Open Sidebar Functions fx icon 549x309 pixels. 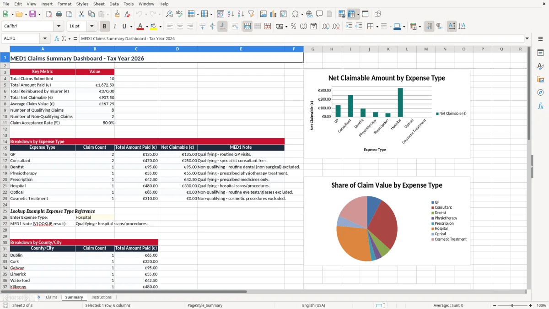point(540,106)
